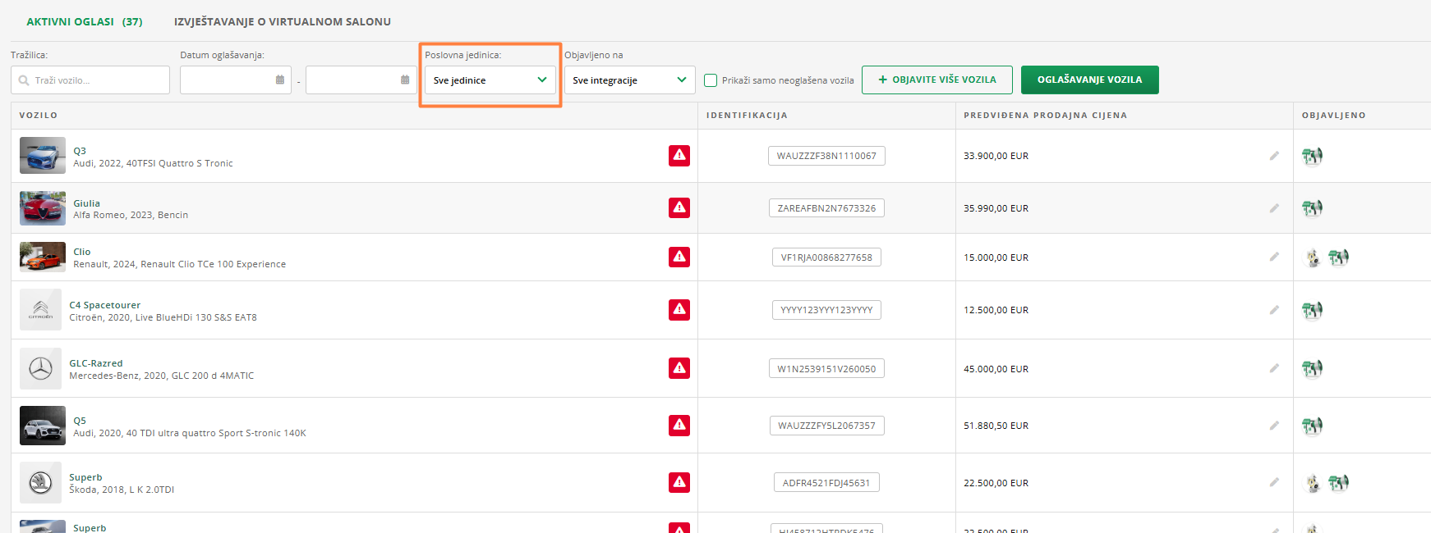
Task: Open the Škoda Superb 2018 vehicle link
Action: (85, 477)
